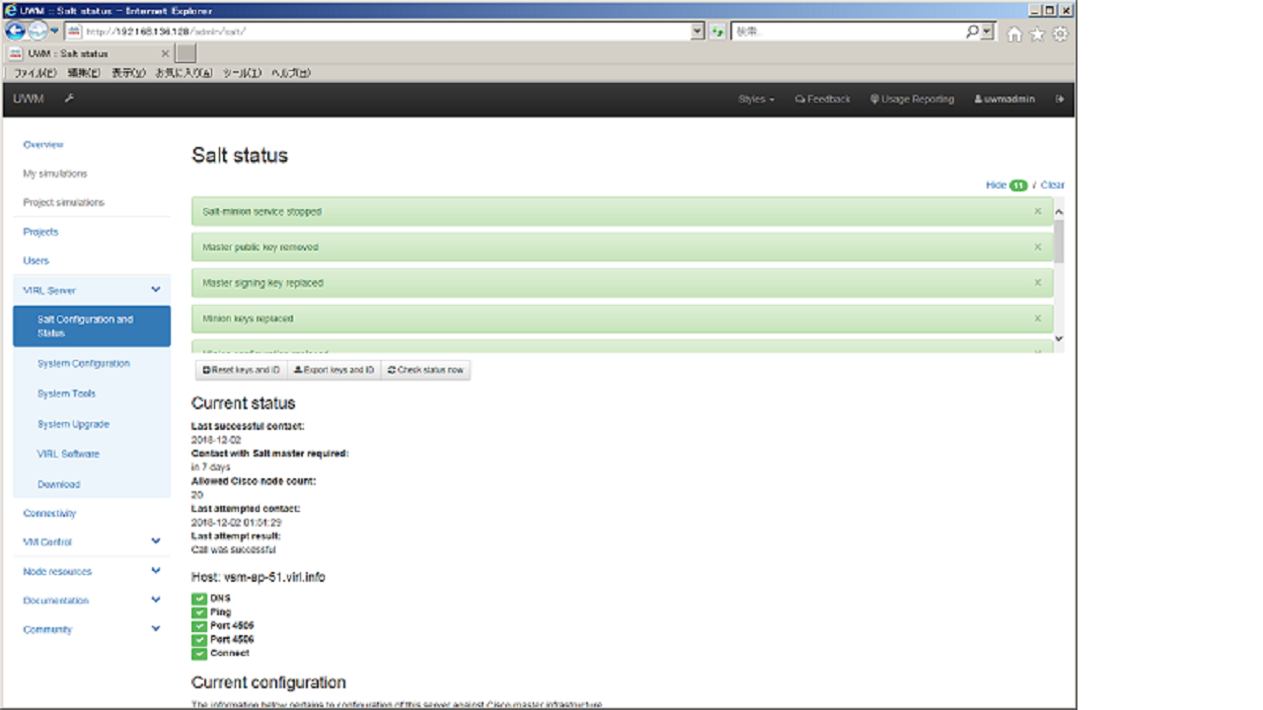Viewport: 1263px width, 710px height.
Task: Open Users in the sidebar
Action: click(x=36, y=260)
